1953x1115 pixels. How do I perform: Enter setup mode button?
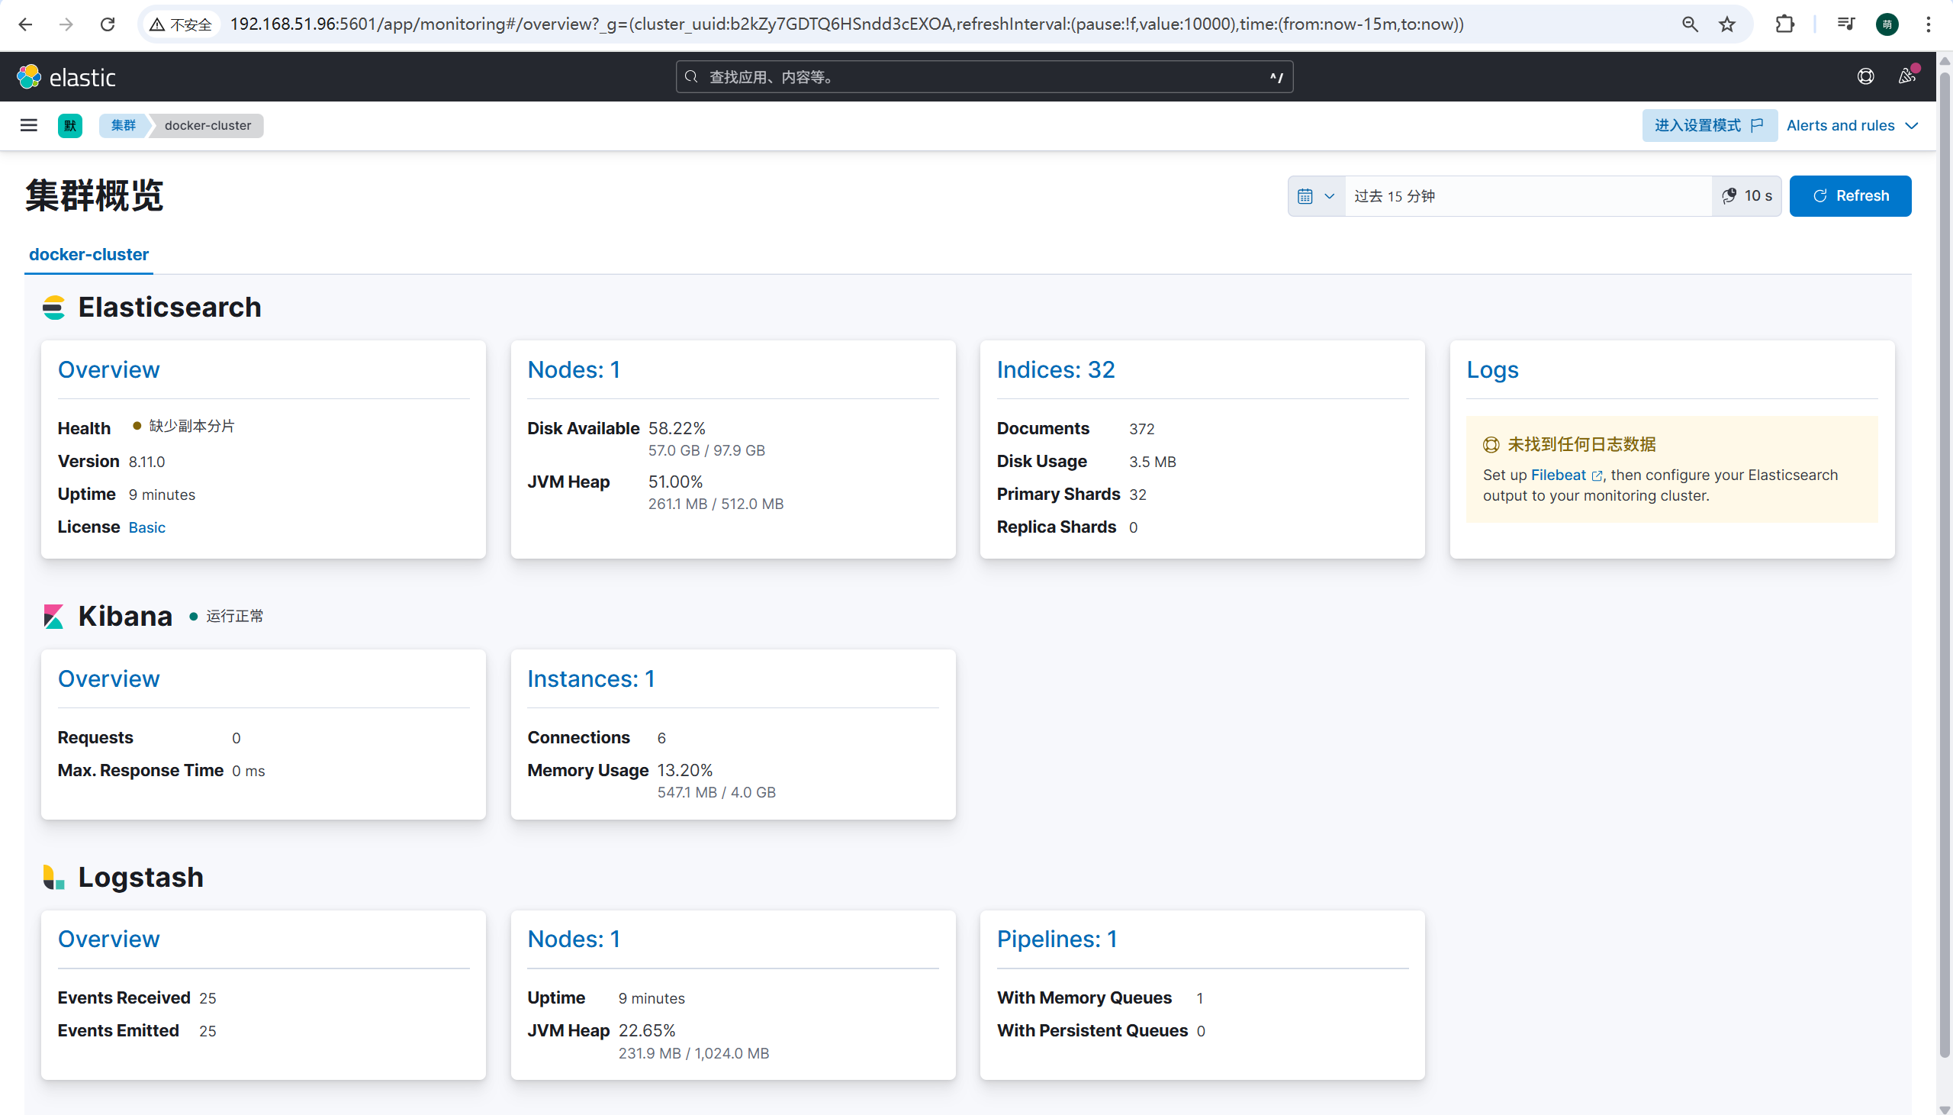(1708, 126)
